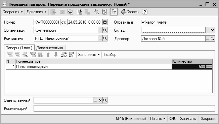Edit current row icon in goods toolbar
Viewport: 219px width, 124px height.
[25, 55]
